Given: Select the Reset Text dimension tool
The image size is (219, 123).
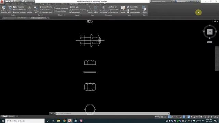Looking at the screenshot, I should [113, 7].
